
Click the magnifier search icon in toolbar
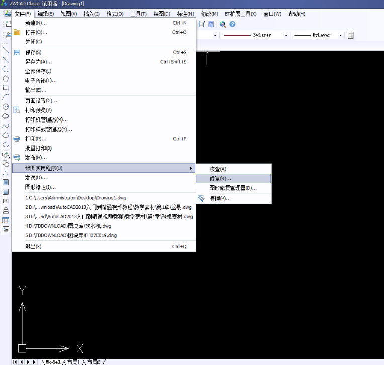pos(223,24)
